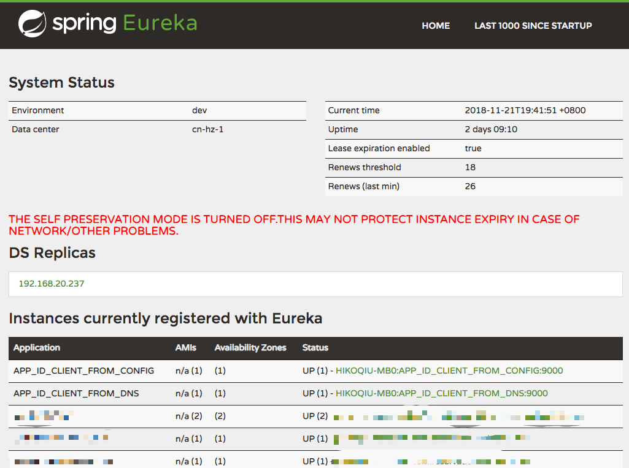Select the environment value dev
The width and height of the screenshot is (629, 468).
click(x=199, y=110)
